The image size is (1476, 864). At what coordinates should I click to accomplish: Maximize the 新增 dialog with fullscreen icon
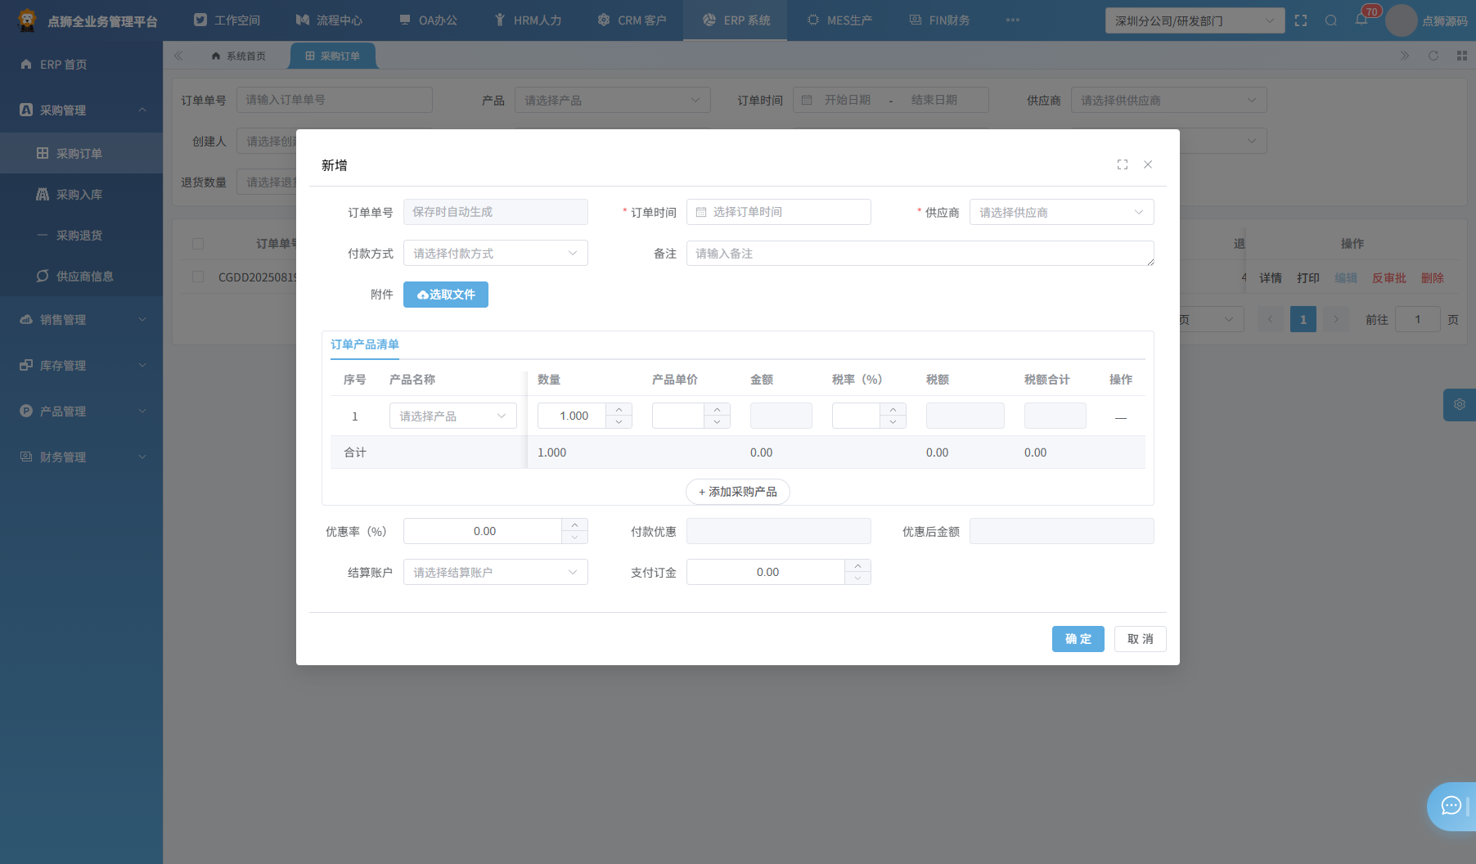(1123, 164)
